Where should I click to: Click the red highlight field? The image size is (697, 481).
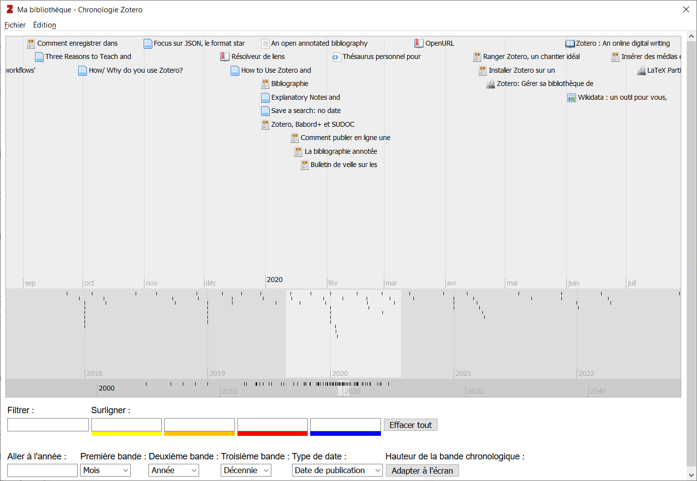pyautogui.click(x=272, y=425)
